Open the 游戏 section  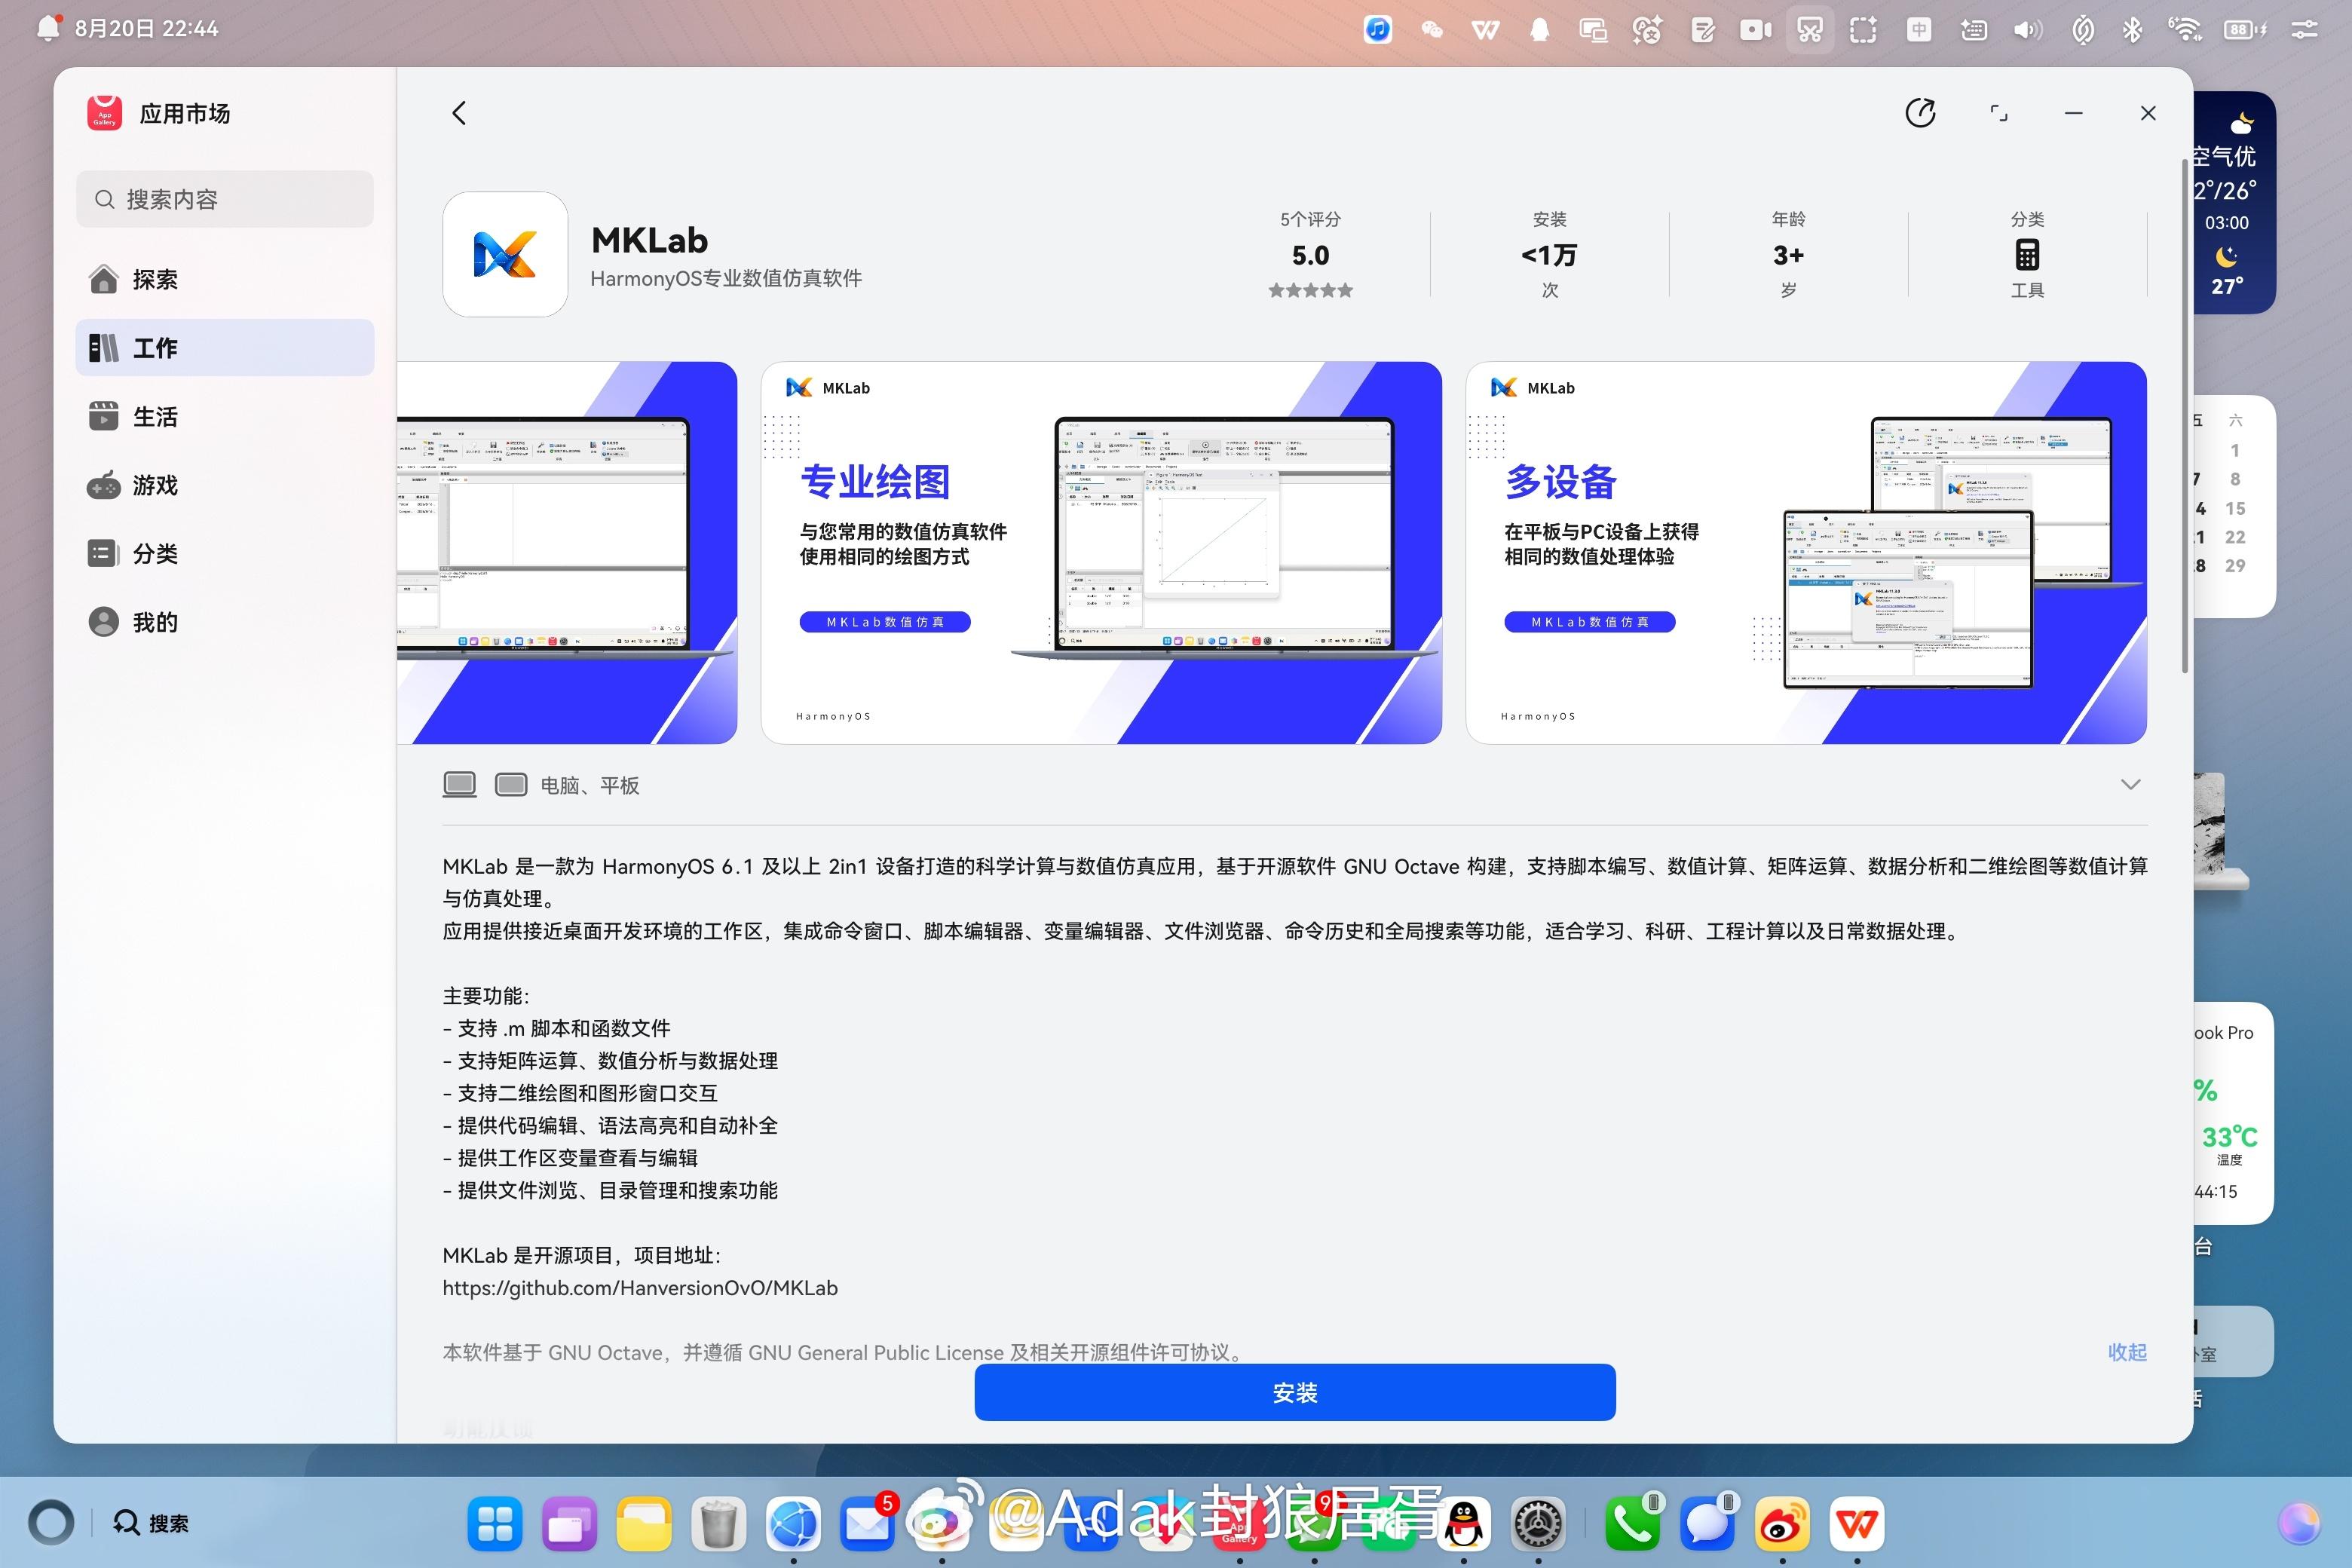pos(225,485)
